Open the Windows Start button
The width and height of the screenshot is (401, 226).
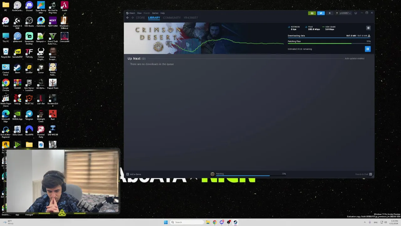tap(166, 222)
